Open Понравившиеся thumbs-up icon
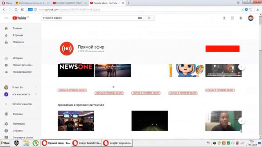 coord(6,72)
